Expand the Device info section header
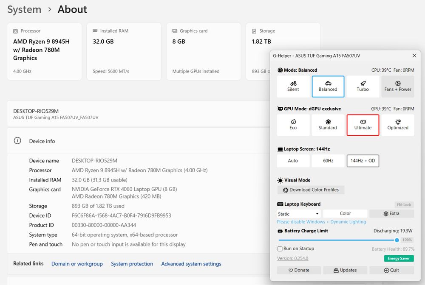 pos(138,141)
